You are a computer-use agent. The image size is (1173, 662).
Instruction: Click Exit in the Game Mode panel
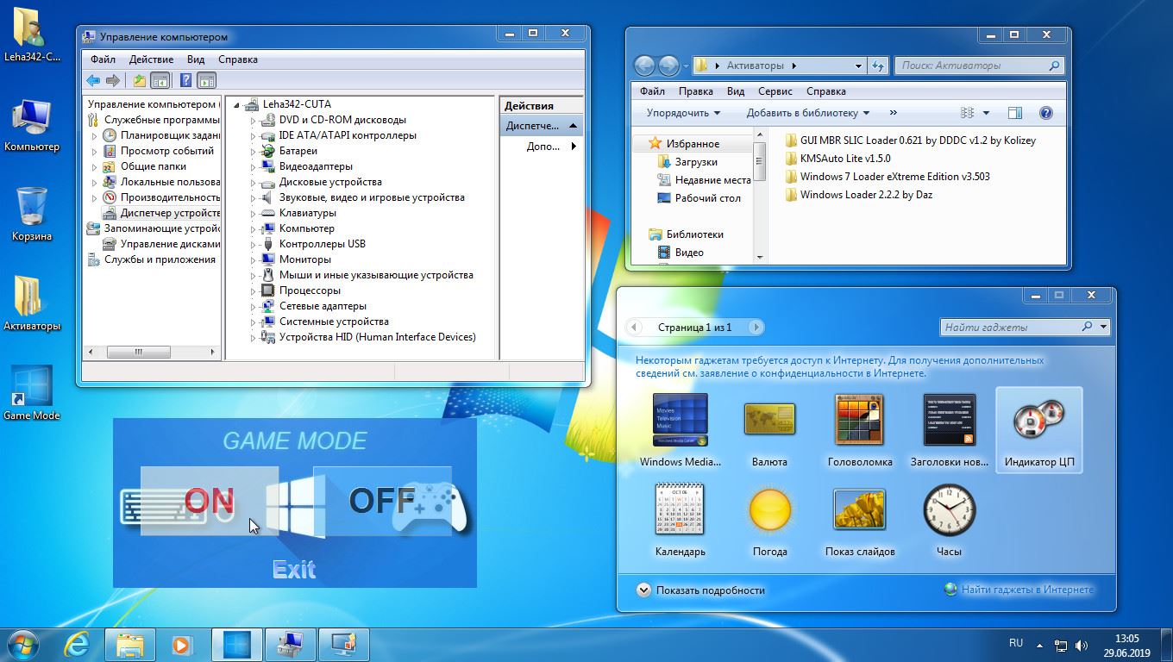click(294, 570)
